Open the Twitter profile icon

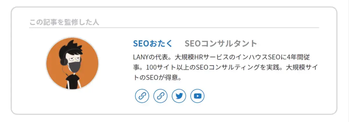point(179,96)
